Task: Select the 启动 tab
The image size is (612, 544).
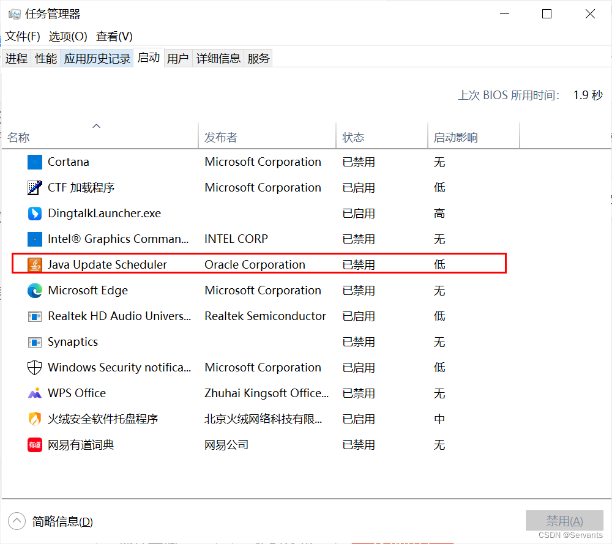Action: pos(149,58)
